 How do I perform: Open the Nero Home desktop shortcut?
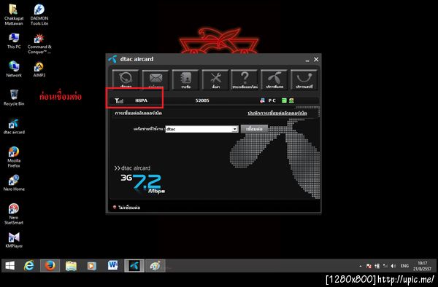click(x=14, y=183)
